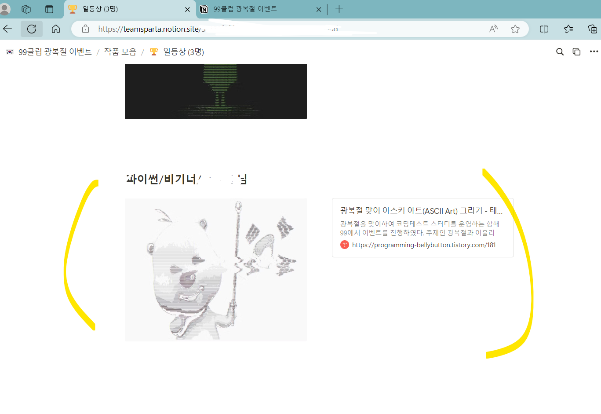Viewport: 601px width, 414px height.
Task: Duplicate this Notion page
Action: [x=576, y=52]
